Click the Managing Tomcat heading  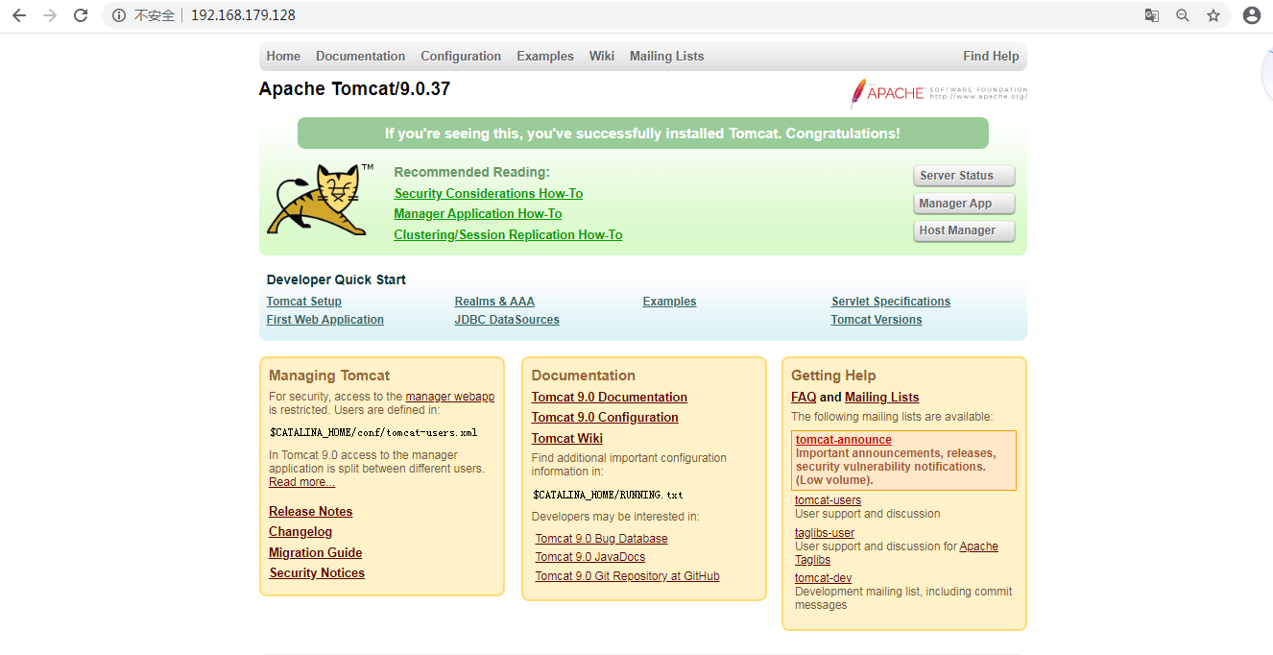329,376
